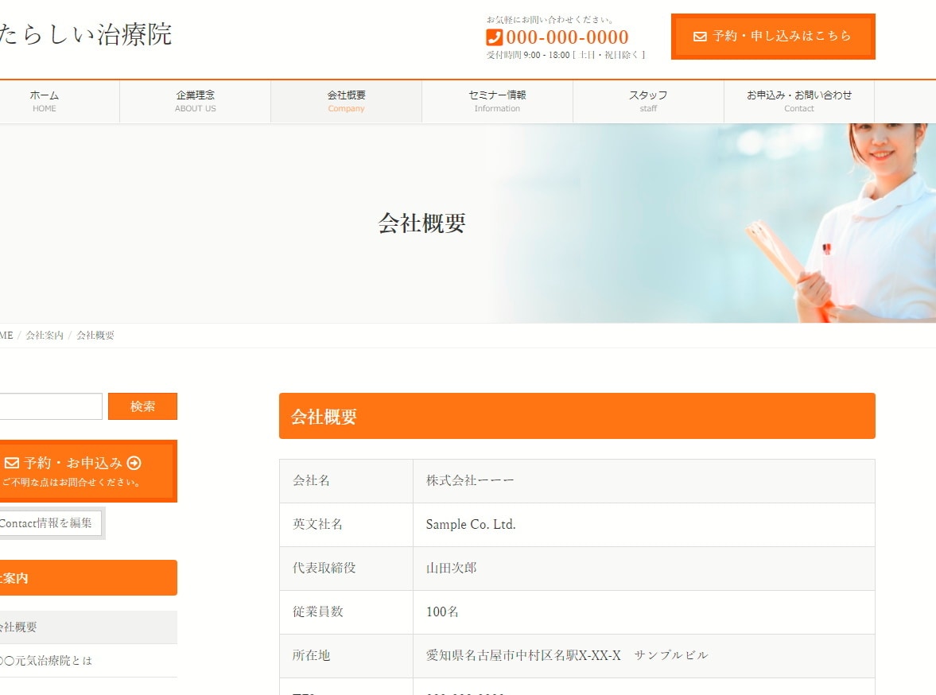Click the envelope icon in the header reservation button
Screen dimensions: 936x695
pos(700,37)
